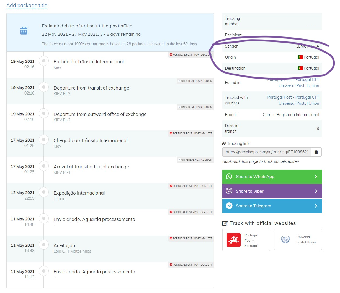Share to Telegram button
Screen dimensions: 340x293
pyautogui.click(x=272, y=206)
